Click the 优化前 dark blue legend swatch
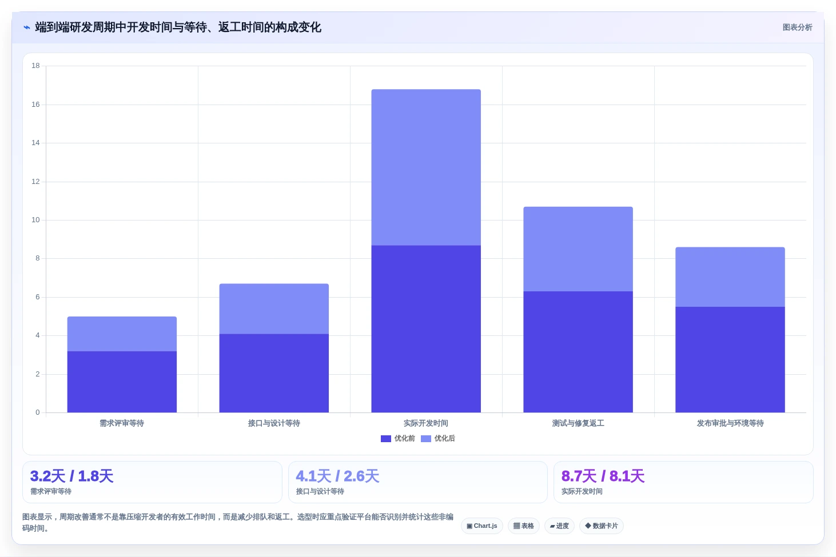Viewport: 836px width, 557px height. (386, 439)
